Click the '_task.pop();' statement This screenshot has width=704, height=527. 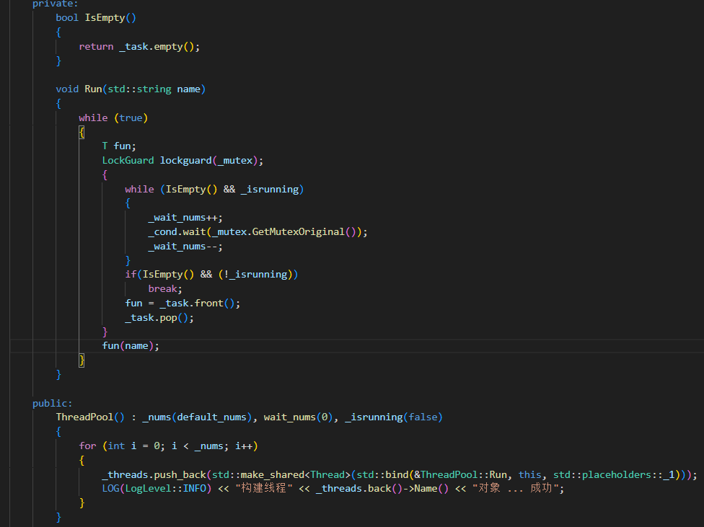(x=159, y=318)
